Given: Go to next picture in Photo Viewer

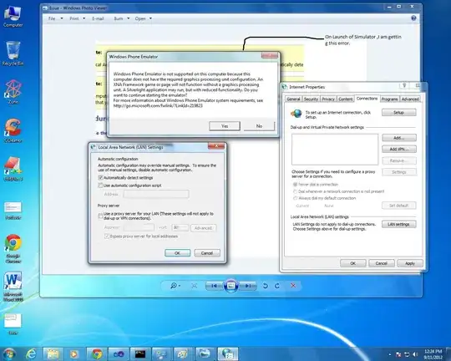Looking at the screenshot, I should 248,286.
